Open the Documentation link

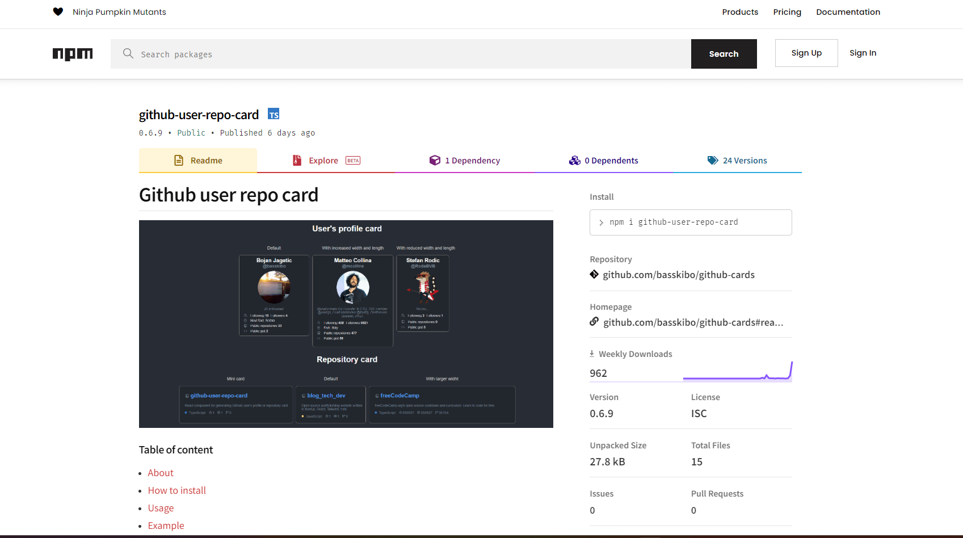pyautogui.click(x=848, y=12)
